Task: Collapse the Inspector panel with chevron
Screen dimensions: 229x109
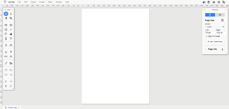Action: click(226, 10)
